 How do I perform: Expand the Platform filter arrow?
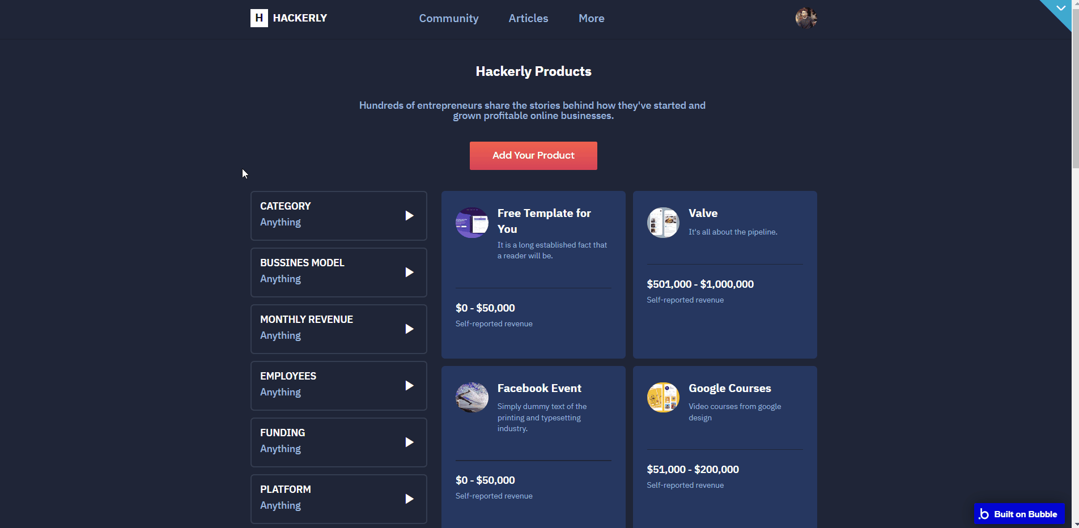pos(409,499)
